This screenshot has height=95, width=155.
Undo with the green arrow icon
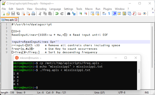pyautogui.click(x=57, y=14)
